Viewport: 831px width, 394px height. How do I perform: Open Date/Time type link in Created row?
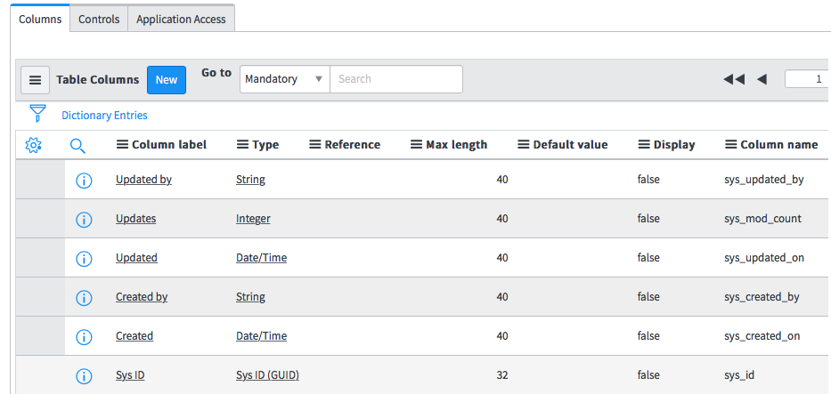261,336
